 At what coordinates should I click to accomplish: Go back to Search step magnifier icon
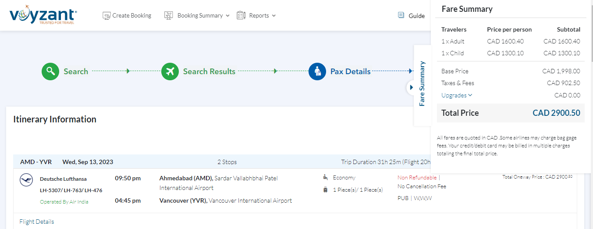pyautogui.click(x=50, y=72)
